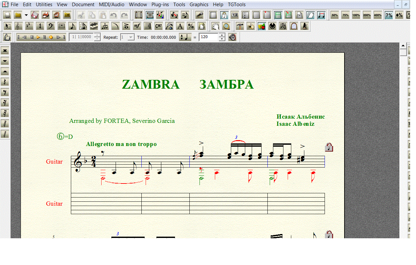Open the Repeat count dropdown
Screen dimensions: 416x265
[x=131, y=37]
